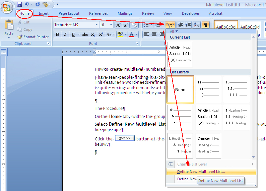Screen dimensions: 266x191
Task: Redo the last action
Action: tap(38, 4)
